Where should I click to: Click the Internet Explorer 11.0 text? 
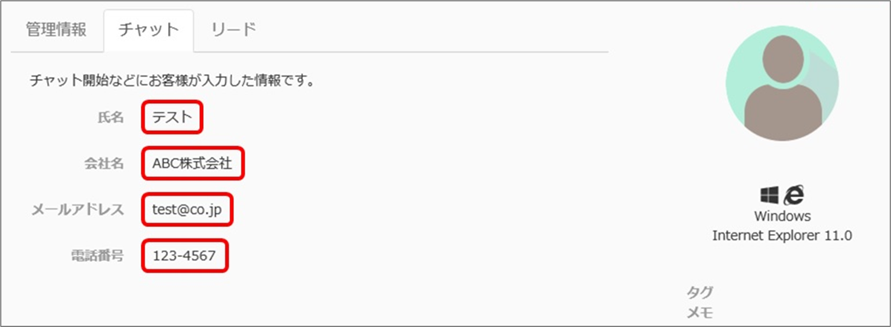click(x=782, y=236)
